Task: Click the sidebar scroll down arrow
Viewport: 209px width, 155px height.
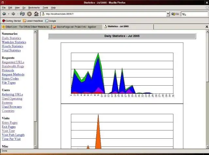Action: click(x=35, y=147)
